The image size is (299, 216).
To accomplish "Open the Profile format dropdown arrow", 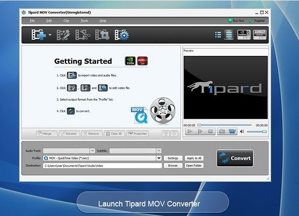I will click(x=159, y=158).
